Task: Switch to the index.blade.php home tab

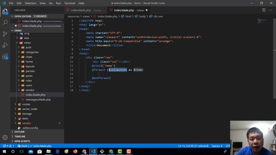Action: coord(86,10)
